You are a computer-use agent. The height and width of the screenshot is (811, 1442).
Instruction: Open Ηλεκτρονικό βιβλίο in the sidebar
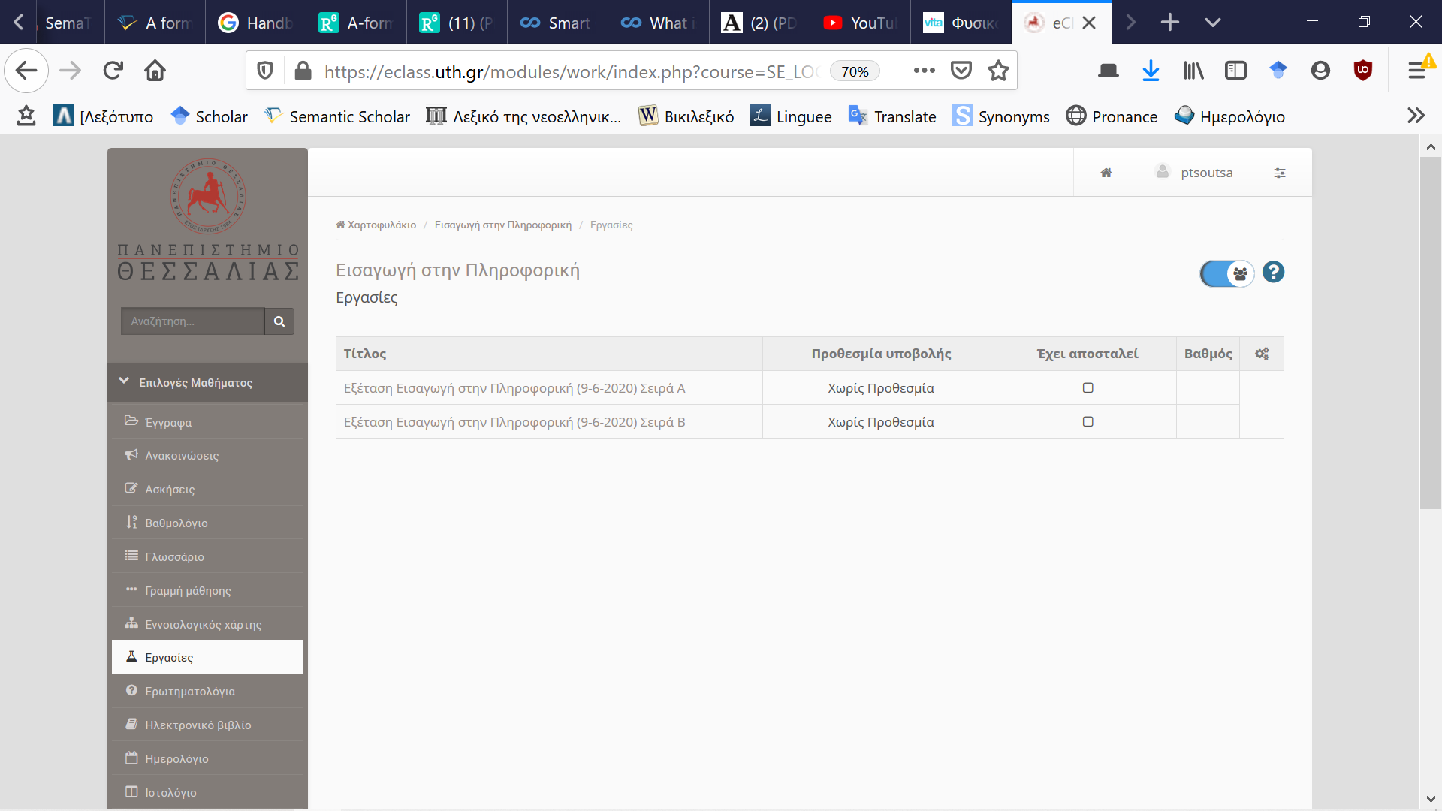(x=207, y=725)
